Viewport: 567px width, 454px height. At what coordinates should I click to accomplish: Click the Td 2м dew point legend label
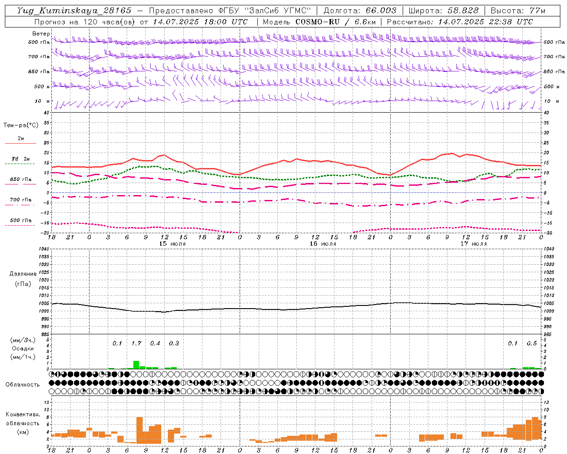point(20,159)
